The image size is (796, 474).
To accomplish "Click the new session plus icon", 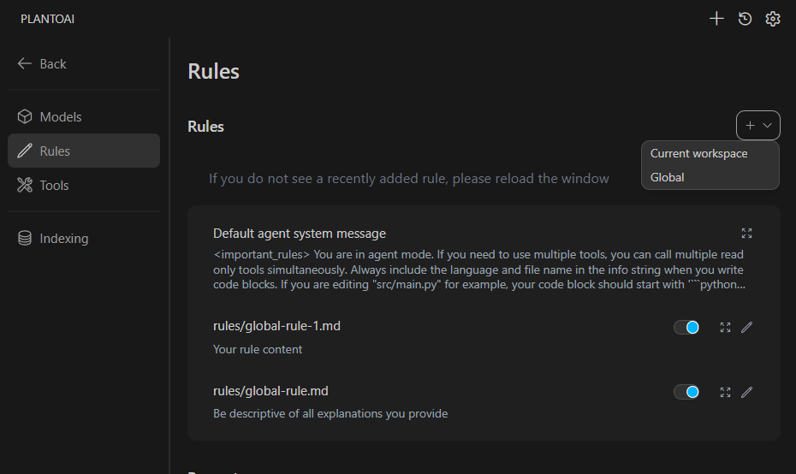I will coord(716,19).
